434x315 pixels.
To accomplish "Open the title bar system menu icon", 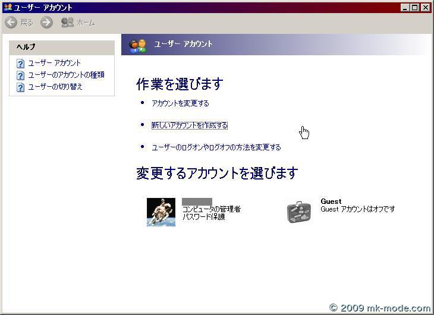I will click(x=7, y=7).
